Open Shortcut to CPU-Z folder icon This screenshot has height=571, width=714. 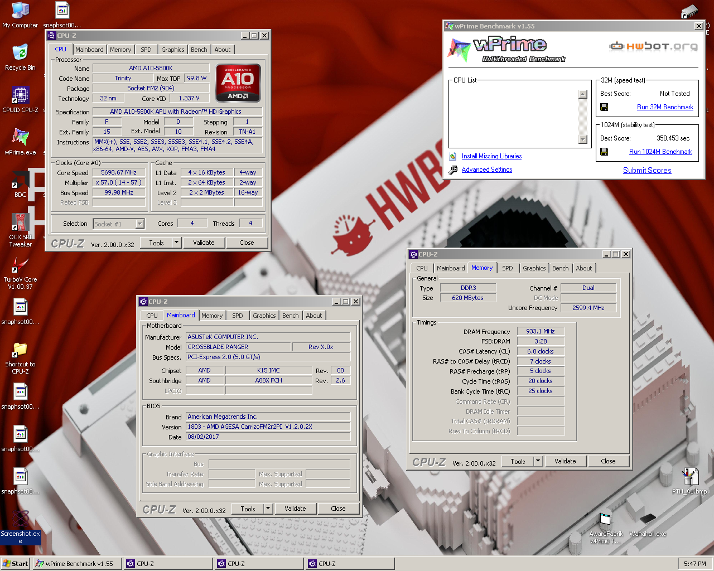click(20, 357)
